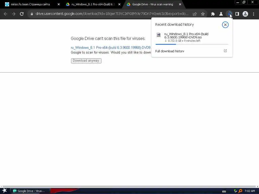Go back to previous page

click(6, 14)
